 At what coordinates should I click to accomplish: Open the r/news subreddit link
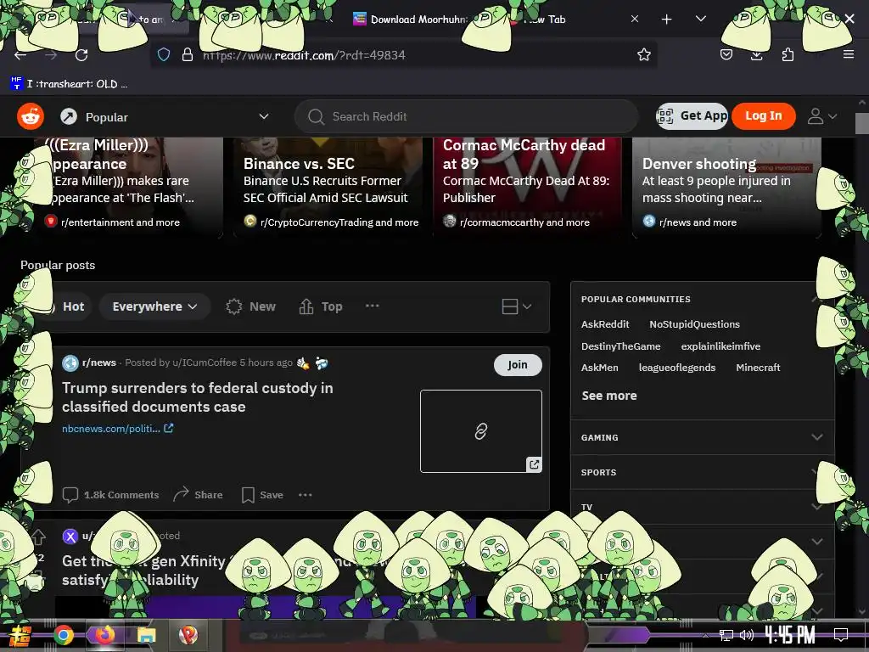[98, 363]
